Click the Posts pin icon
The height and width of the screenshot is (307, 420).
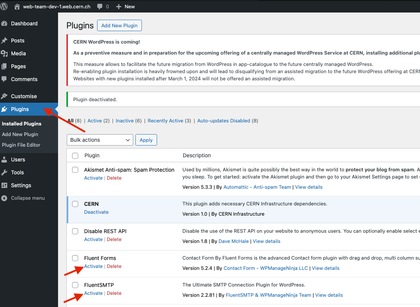click(4, 41)
